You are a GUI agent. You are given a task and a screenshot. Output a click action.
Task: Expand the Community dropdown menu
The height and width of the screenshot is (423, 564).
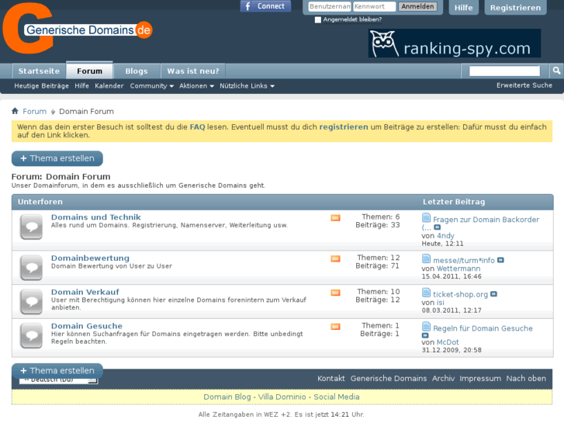pyautogui.click(x=152, y=85)
